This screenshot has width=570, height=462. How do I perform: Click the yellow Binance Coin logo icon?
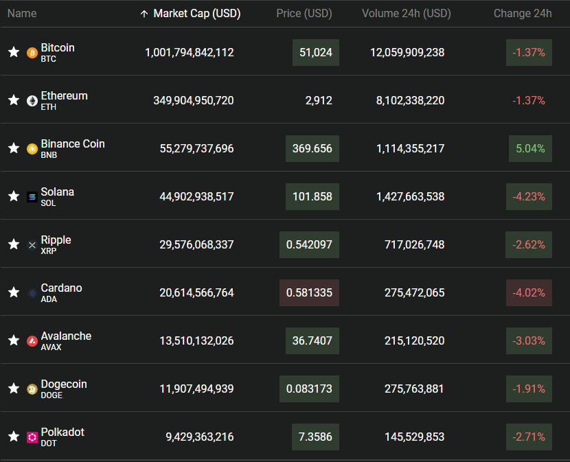coord(32,149)
